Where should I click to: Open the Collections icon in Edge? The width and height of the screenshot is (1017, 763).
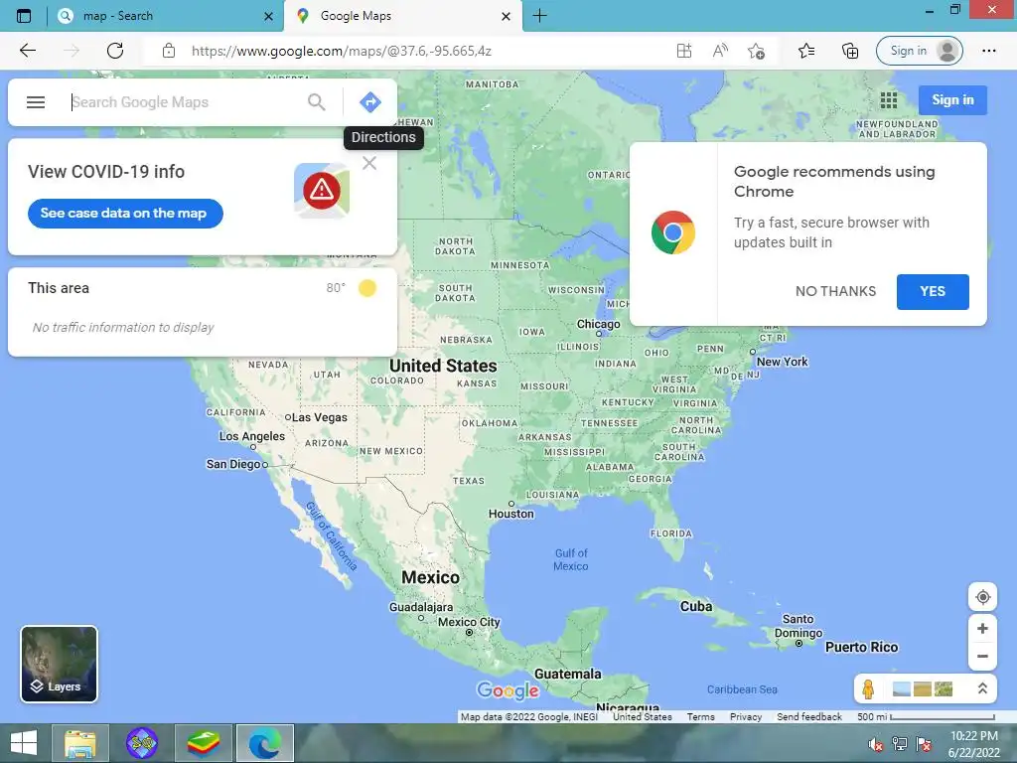pyautogui.click(x=850, y=51)
